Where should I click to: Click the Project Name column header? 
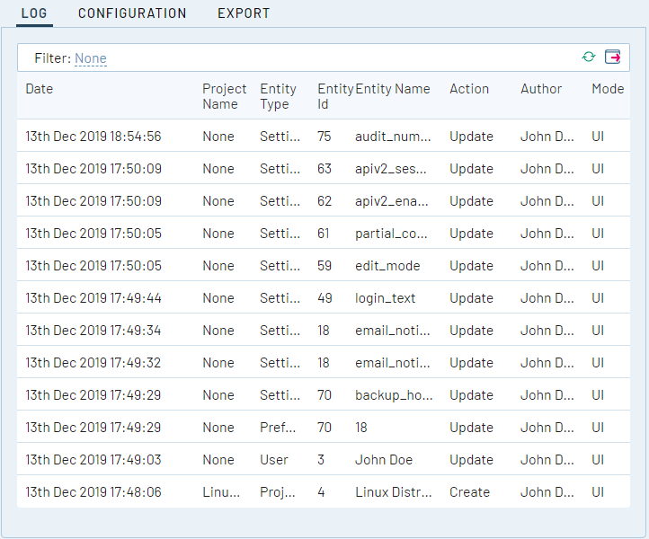point(224,96)
